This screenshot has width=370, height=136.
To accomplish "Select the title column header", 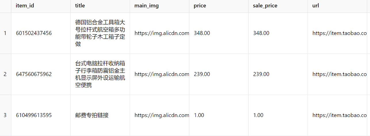I will tap(80, 6).
